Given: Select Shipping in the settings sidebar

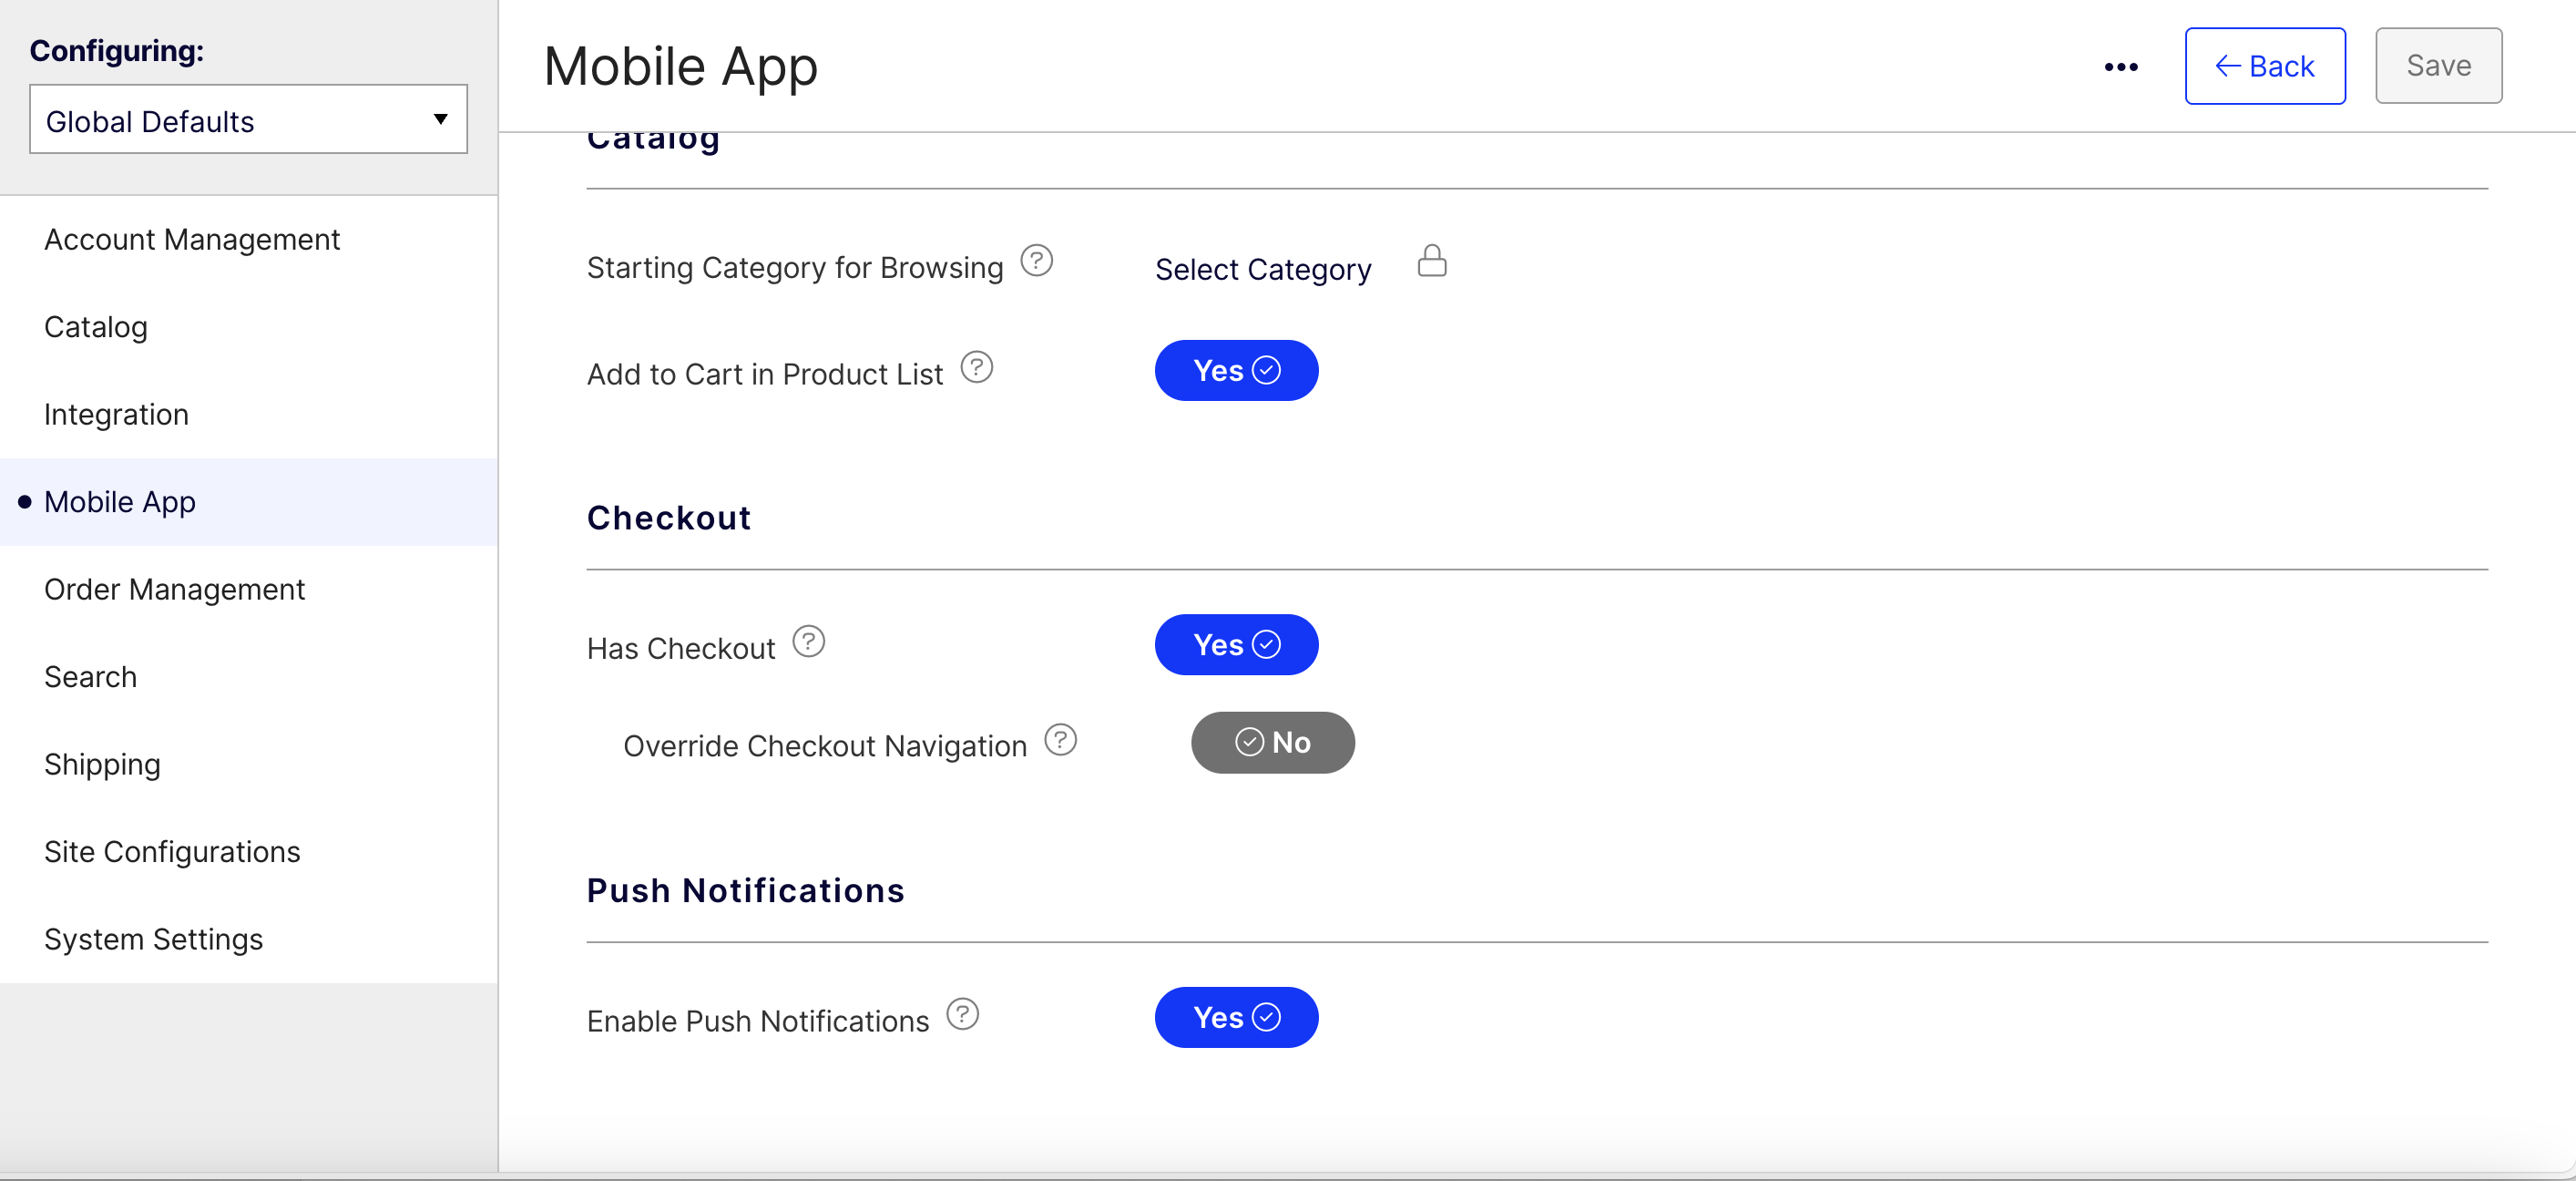Looking at the screenshot, I should tap(102, 765).
